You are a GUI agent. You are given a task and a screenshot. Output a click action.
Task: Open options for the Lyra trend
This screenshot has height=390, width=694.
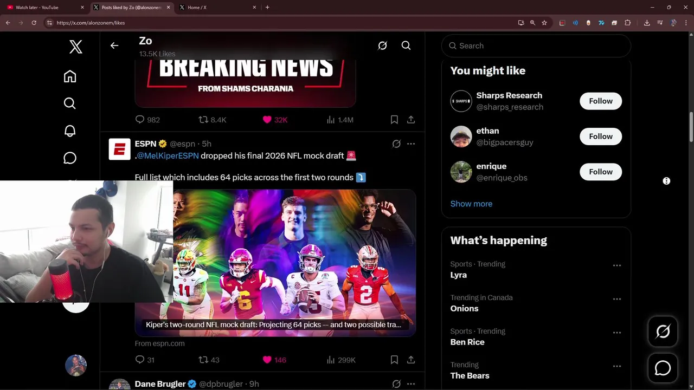coord(616,265)
